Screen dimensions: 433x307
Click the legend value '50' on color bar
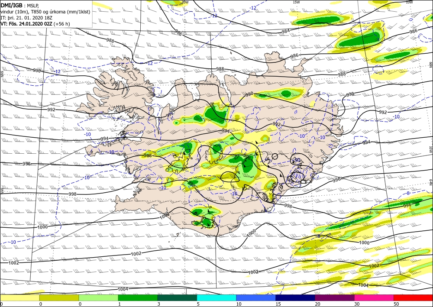click(396, 304)
